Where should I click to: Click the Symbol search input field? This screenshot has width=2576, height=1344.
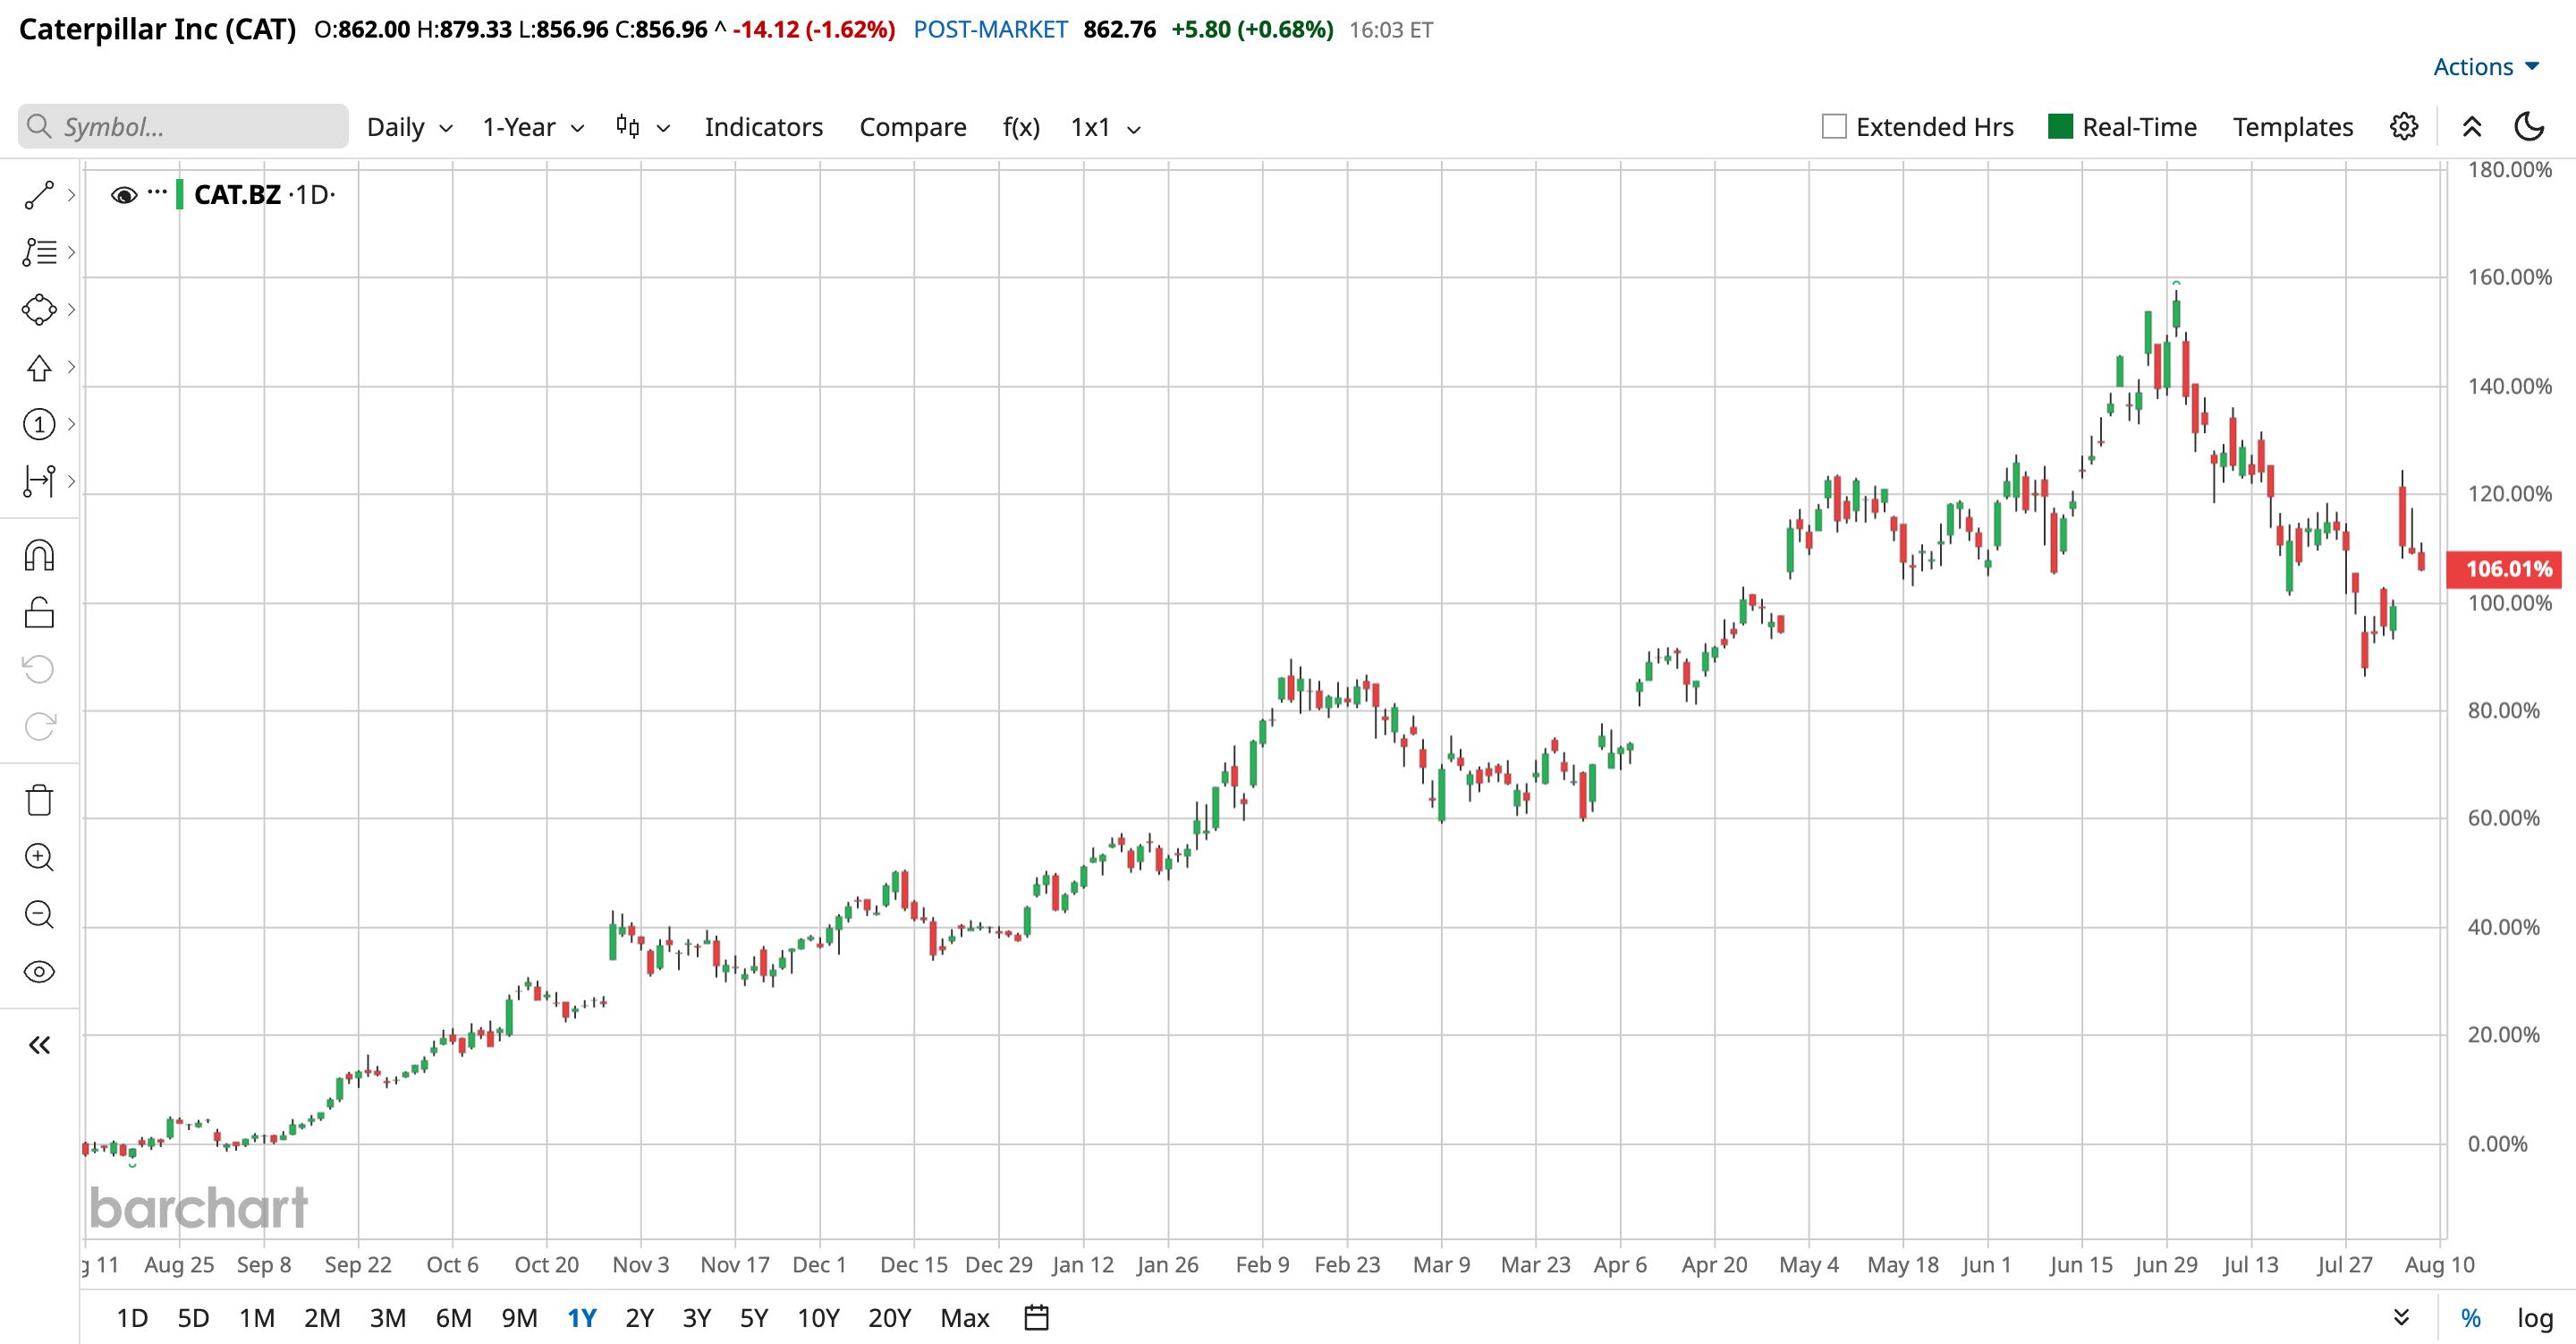tap(183, 126)
